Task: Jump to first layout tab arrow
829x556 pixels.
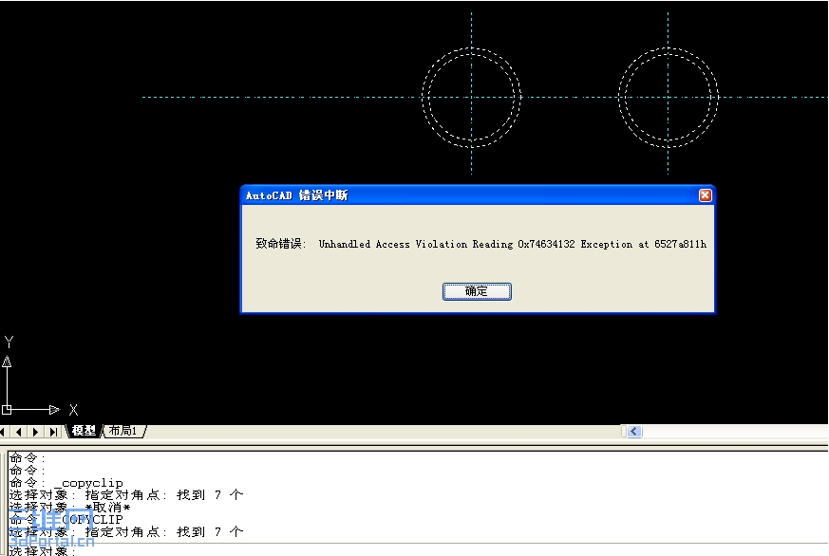Action: coord(3,432)
